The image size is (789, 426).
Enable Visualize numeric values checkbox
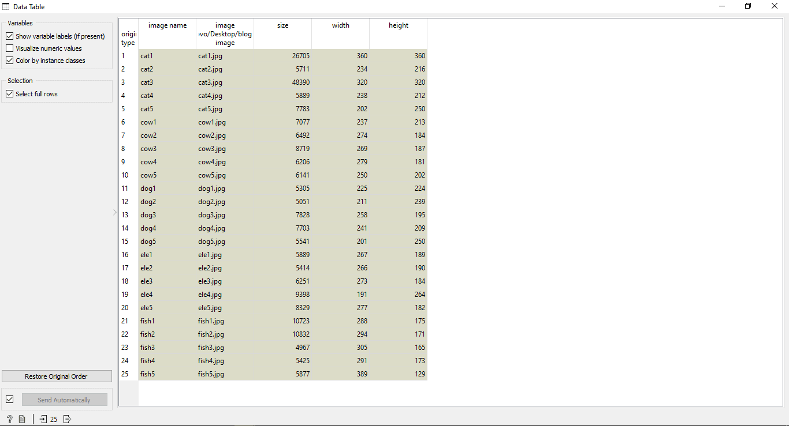pos(10,48)
